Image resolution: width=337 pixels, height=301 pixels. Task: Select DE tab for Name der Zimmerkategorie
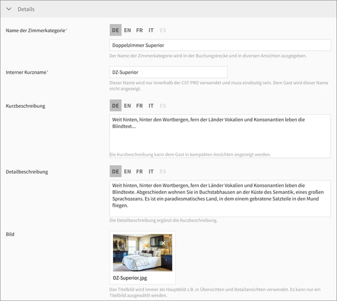116,30
